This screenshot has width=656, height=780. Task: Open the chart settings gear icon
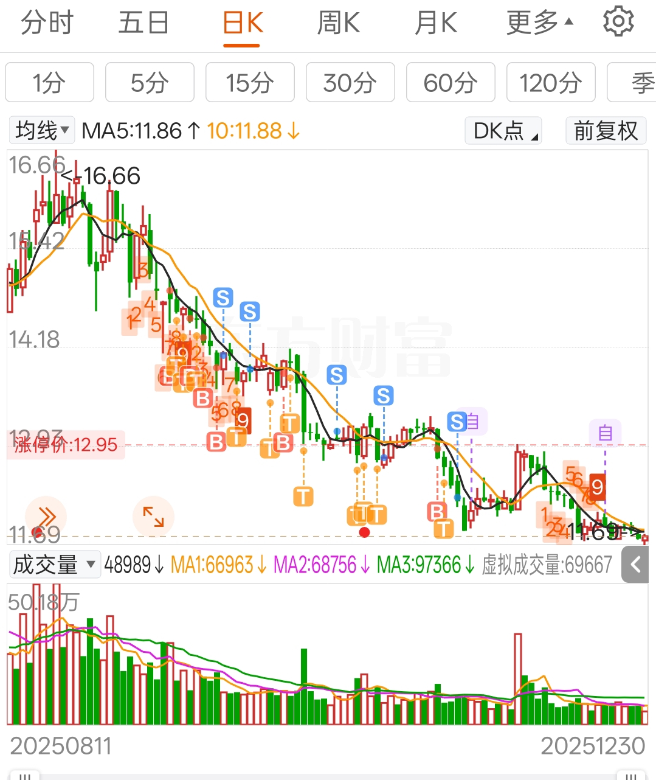(618, 22)
